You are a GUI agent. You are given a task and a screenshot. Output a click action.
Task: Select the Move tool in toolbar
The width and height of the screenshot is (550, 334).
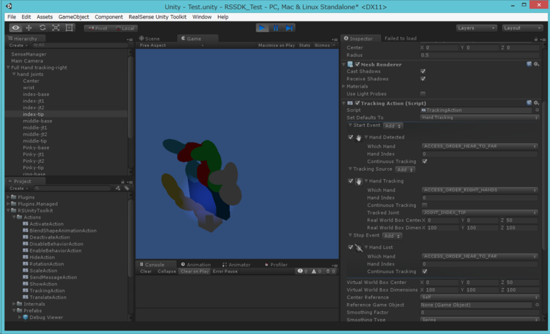coord(29,28)
